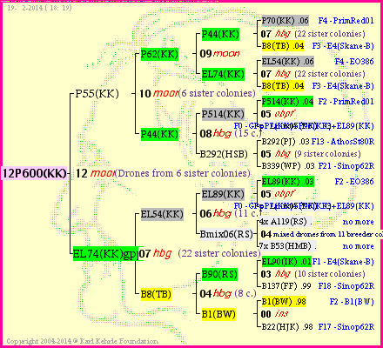Click B339(WP) .03 entry

(288, 166)
